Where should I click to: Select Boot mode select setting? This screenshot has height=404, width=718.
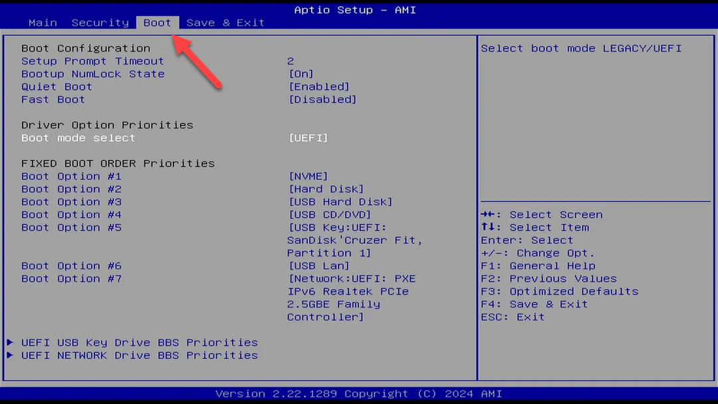[x=78, y=138]
